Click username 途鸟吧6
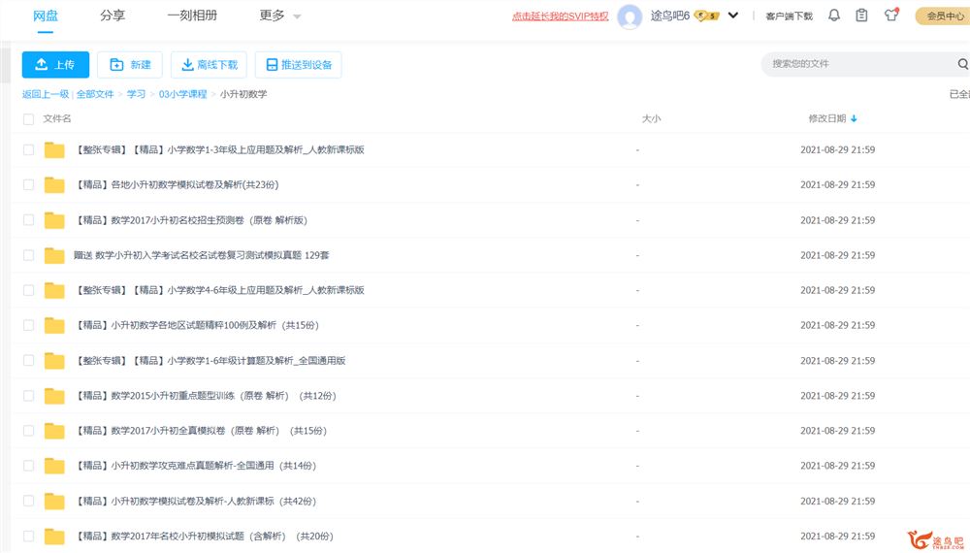970x553 pixels. pos(670,16)
